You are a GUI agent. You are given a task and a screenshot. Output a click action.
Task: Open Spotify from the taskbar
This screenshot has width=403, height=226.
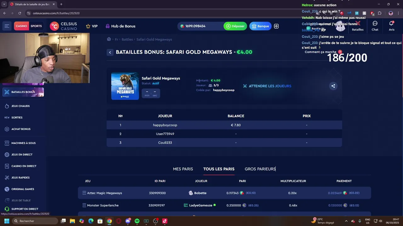pos(137,221)
